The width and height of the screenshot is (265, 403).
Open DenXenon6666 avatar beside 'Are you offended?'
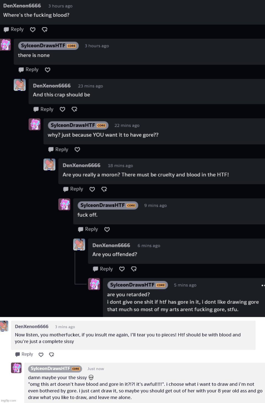pyautogui.click(x=79, y=245)
